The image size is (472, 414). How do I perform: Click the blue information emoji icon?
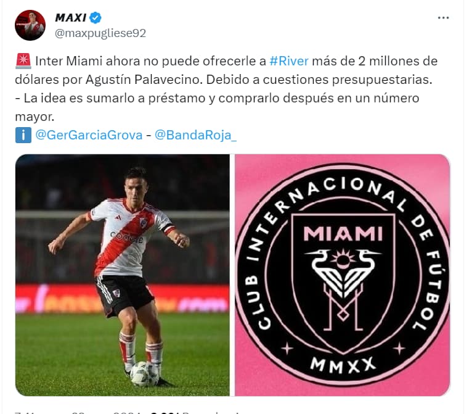pos(23,135)
